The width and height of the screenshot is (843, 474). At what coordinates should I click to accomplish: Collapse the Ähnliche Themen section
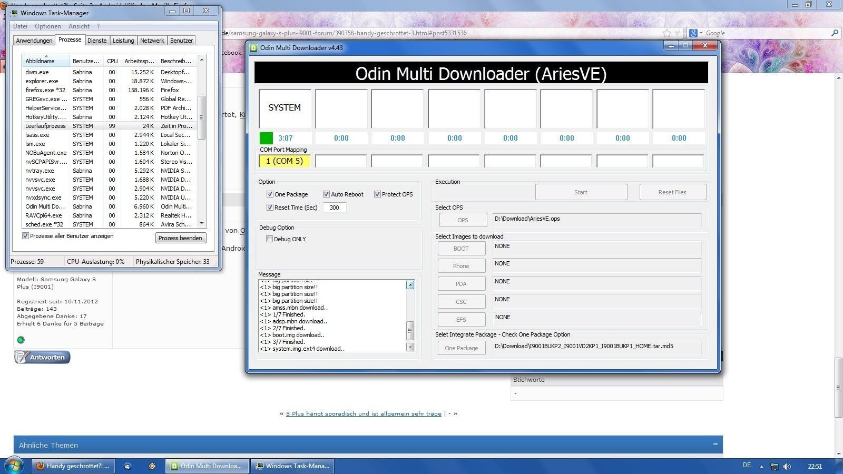click(715, 445)
